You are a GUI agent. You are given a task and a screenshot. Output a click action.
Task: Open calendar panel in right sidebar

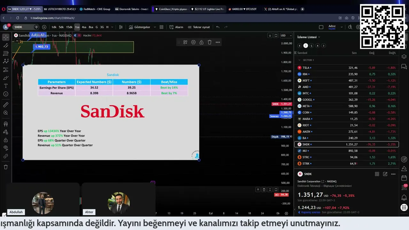(404, 178)
